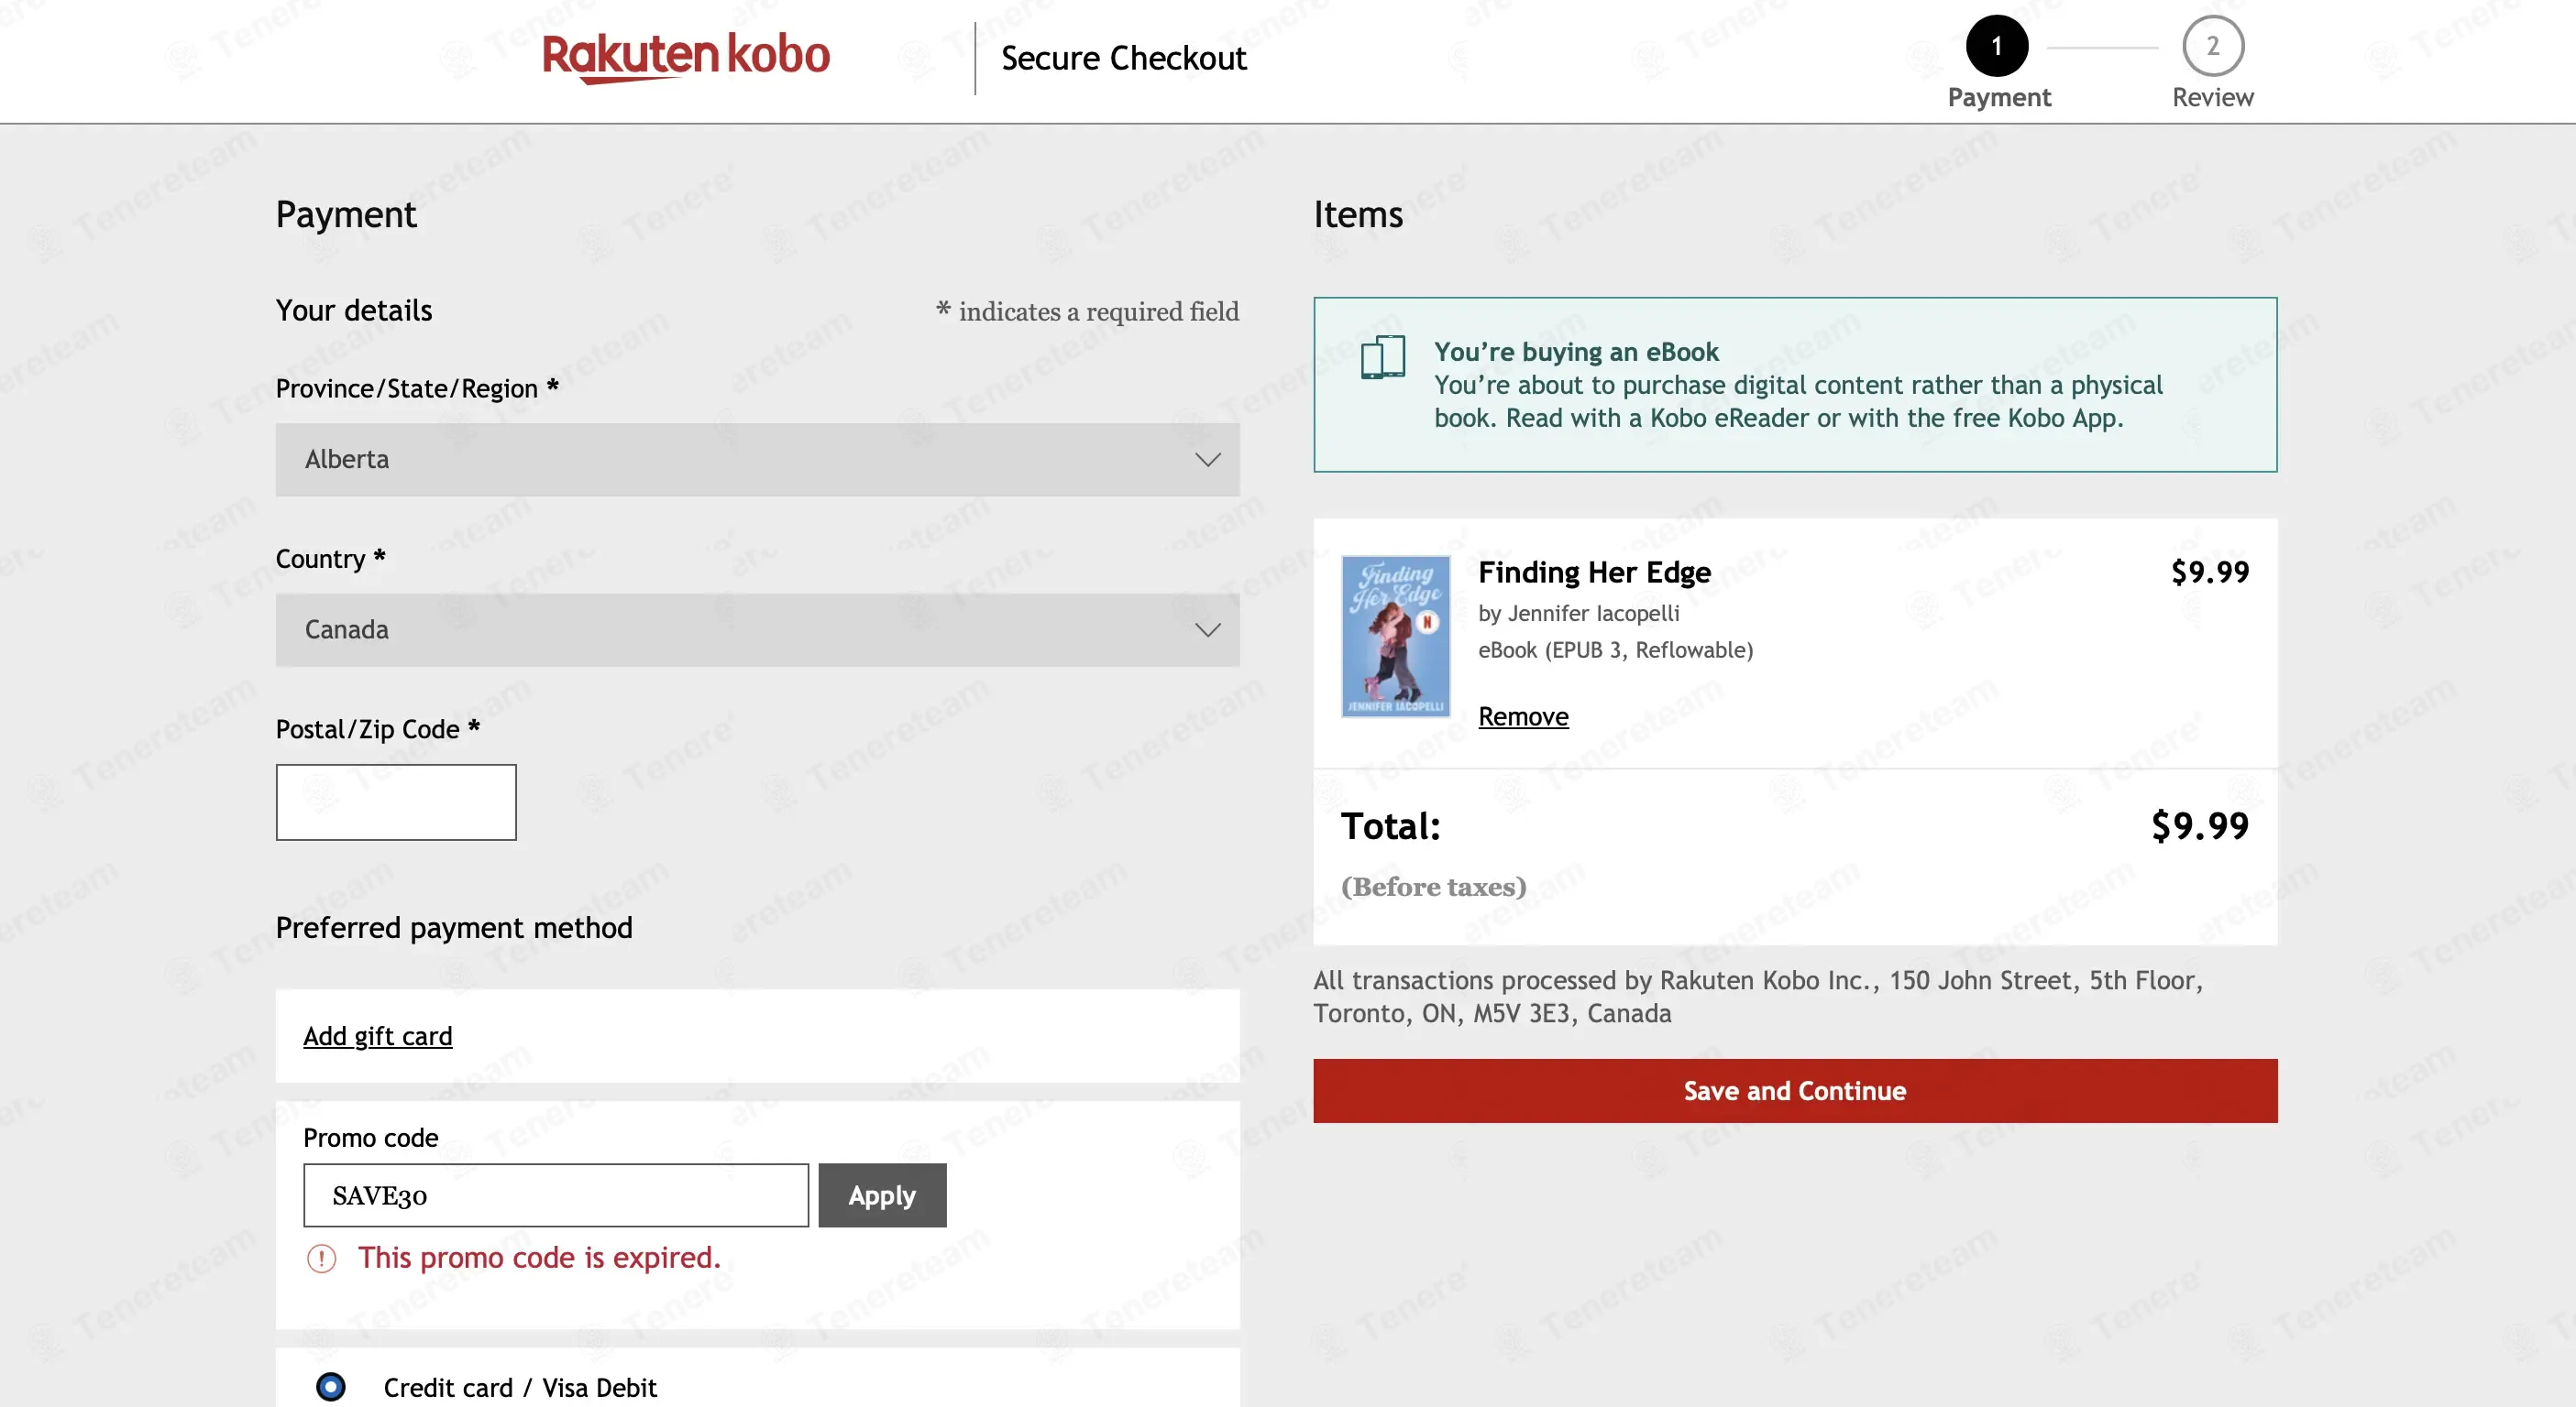Open the Add gift card link
Viewport: 2576px width, 1407px height.
tap(377, 1036)
